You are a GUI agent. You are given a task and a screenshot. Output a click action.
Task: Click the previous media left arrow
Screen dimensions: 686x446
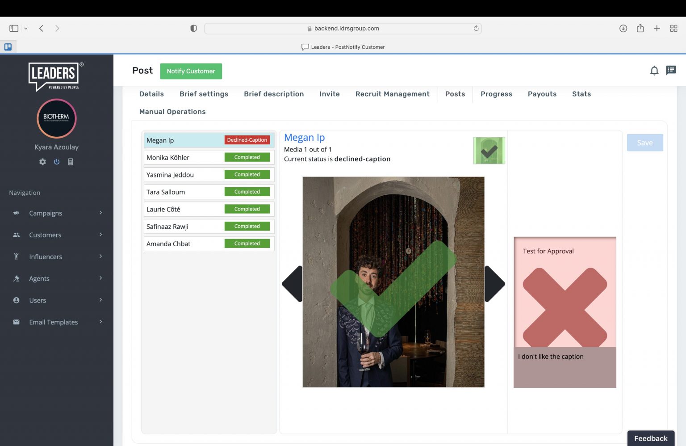pyautogui.click(x=293, y=284)
